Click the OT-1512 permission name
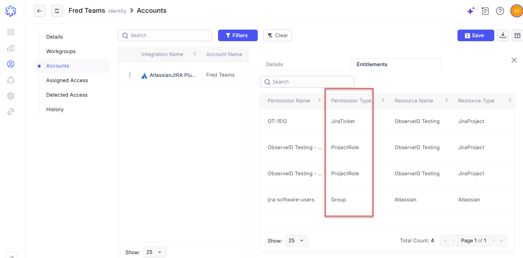This screenshot has height=258, width=523. tap(277, 121)
